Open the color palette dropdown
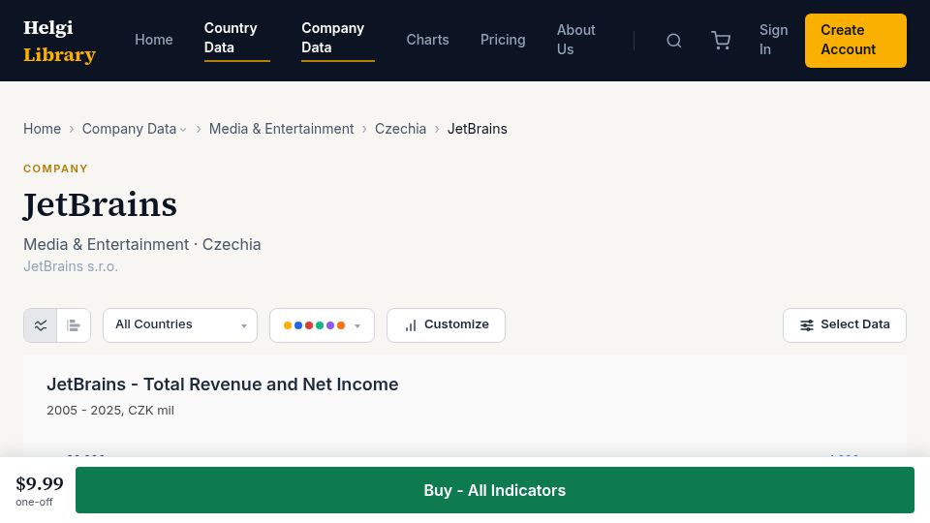Screen dimensions: 930x523 322,325
